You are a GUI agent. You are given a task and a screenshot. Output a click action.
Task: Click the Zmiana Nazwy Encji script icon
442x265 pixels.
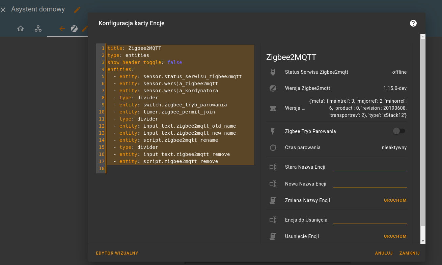point(273,200)
